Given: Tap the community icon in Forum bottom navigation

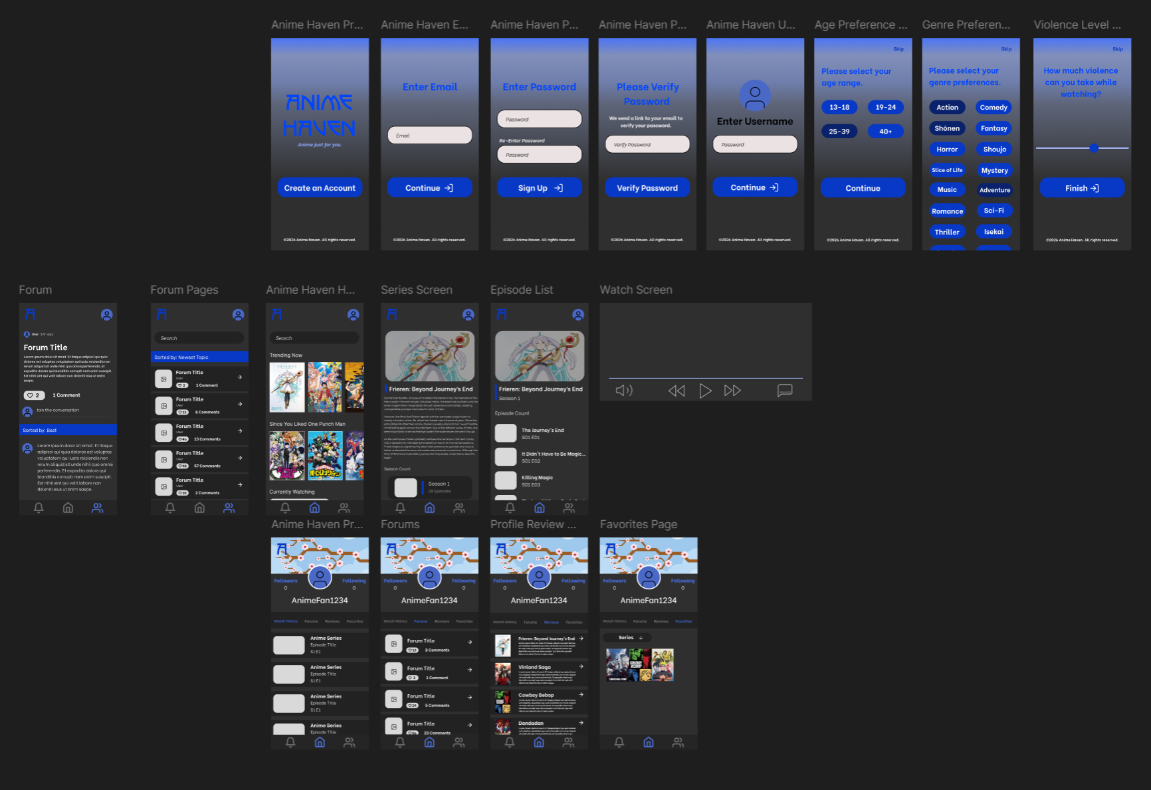Looking at the screenshot, I should [x=97, y=507].
